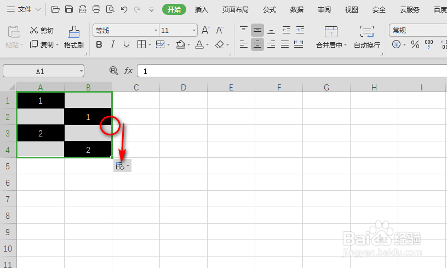Expand fill color dropdown arrow

pyautogui.click(x=189, y=45)
